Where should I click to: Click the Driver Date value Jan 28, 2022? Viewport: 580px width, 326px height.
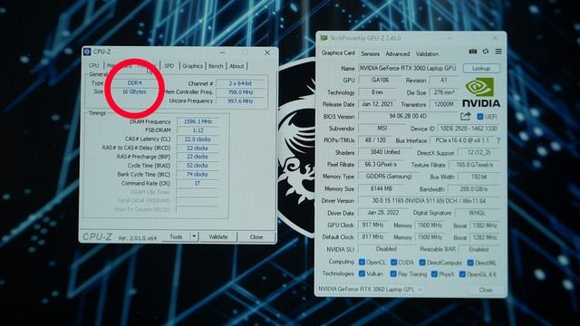point(383,213)
